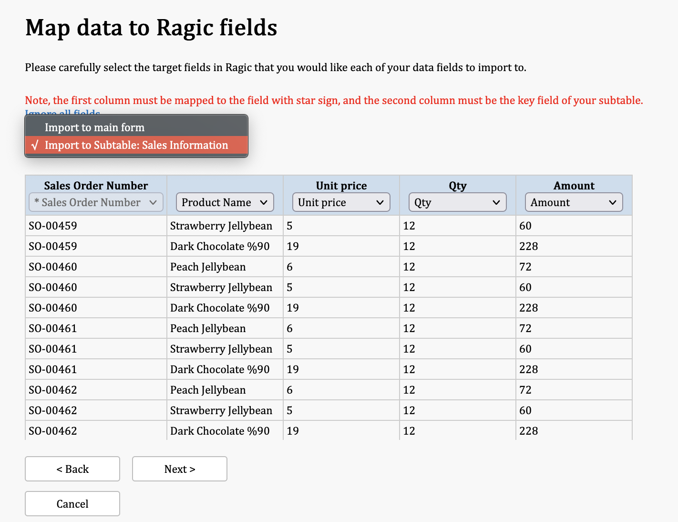Click the chevron arrow on the Amount dropdown
Viewport: 678px width, 522px height.
pos(613,202)
